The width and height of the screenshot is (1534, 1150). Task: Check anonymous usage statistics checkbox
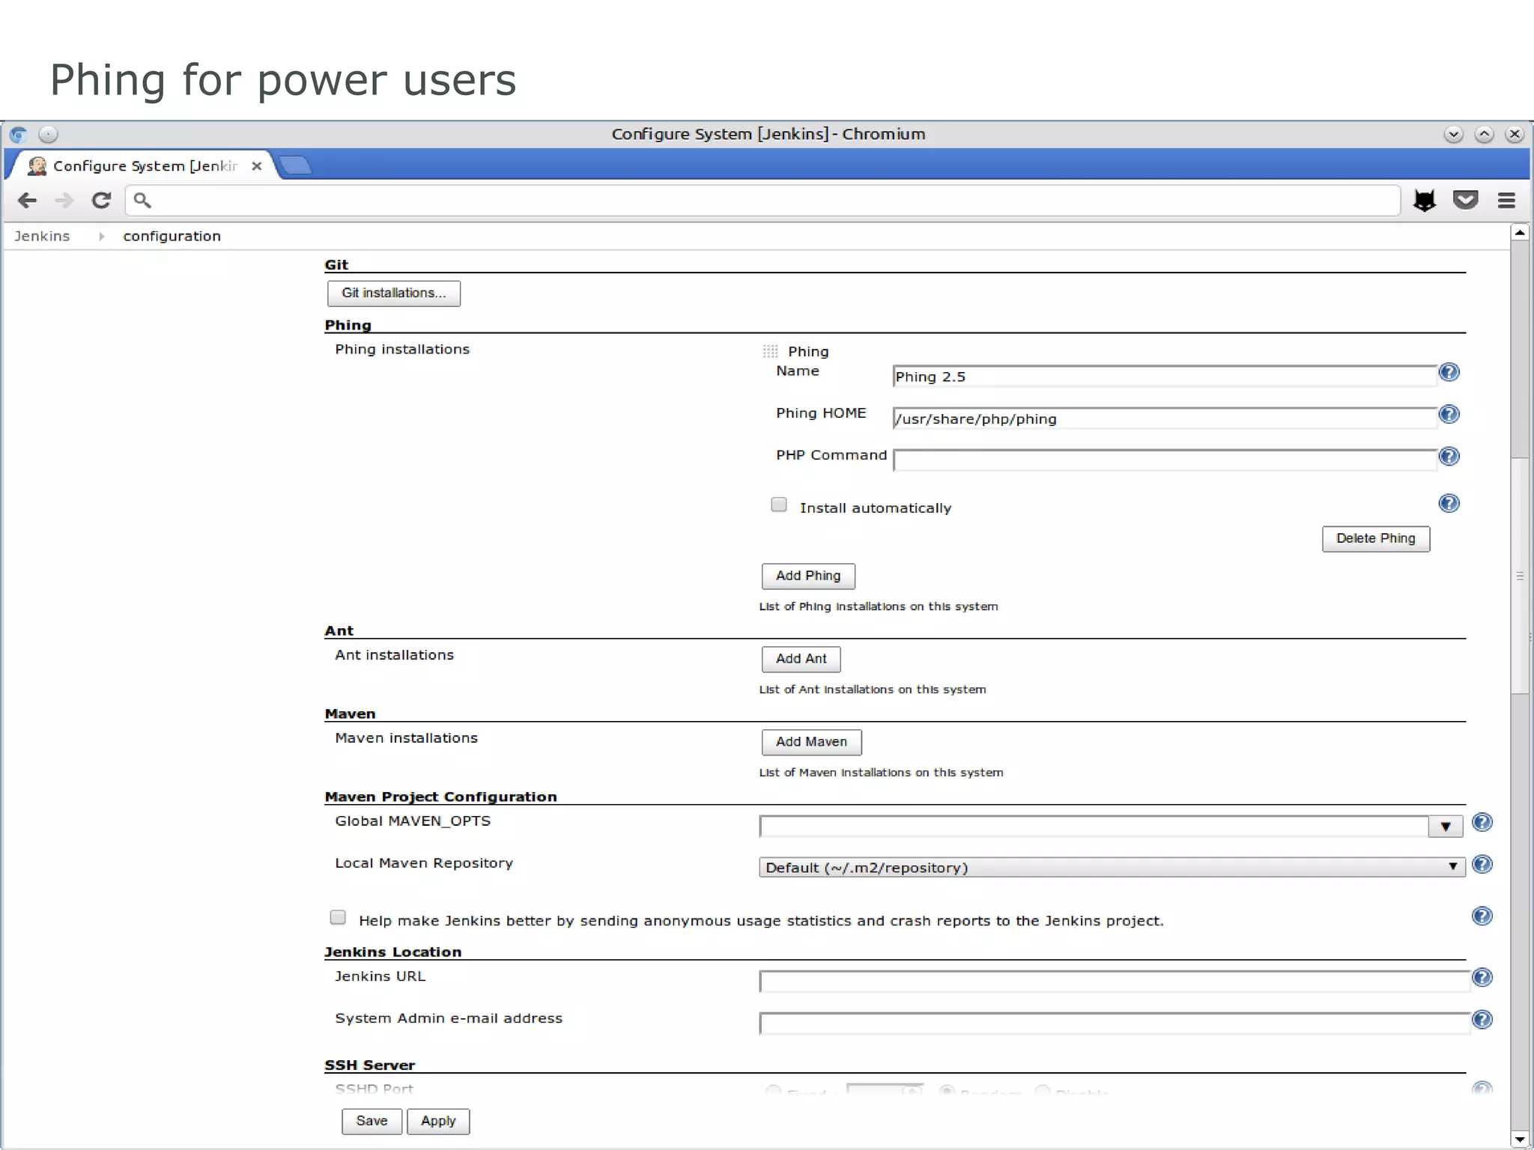tap(338, 917)
